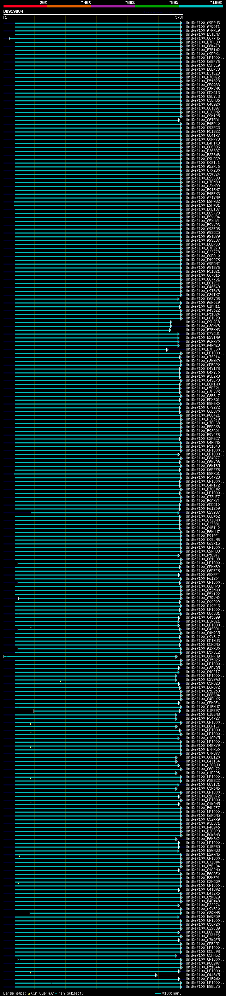Click label UniRef100_B2VTN9
Image resolution: width=226 pixels, height=996 pixels.
click(x=203, y=337)
